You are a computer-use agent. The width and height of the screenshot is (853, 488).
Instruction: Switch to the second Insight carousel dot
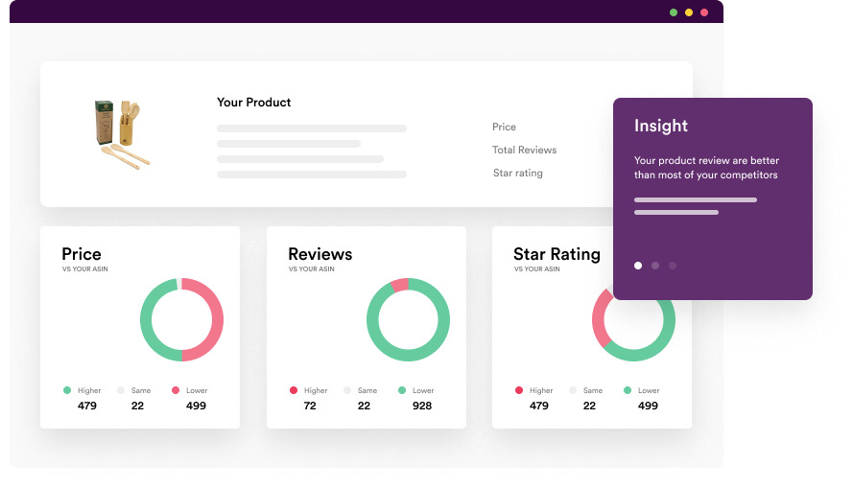(655, 266)
